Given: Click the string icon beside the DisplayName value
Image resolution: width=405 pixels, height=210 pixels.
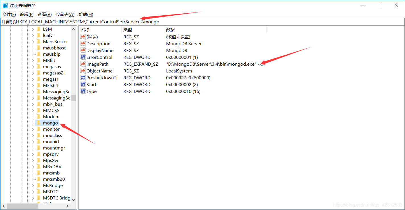Looking at the screenshot, I should coord(83,50).
